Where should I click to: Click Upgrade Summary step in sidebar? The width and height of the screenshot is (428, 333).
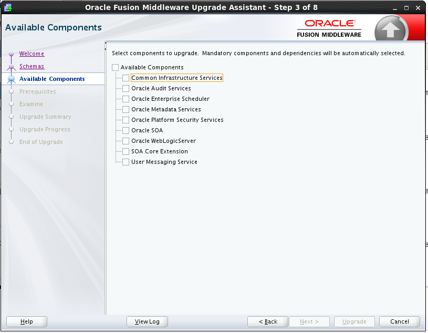pyautogui.click(x=45, y=117)
